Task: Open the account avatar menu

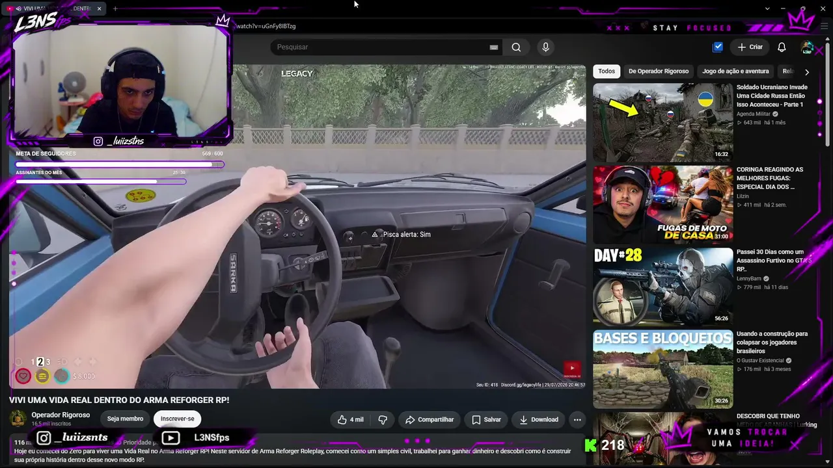Action: pos(808,47)
